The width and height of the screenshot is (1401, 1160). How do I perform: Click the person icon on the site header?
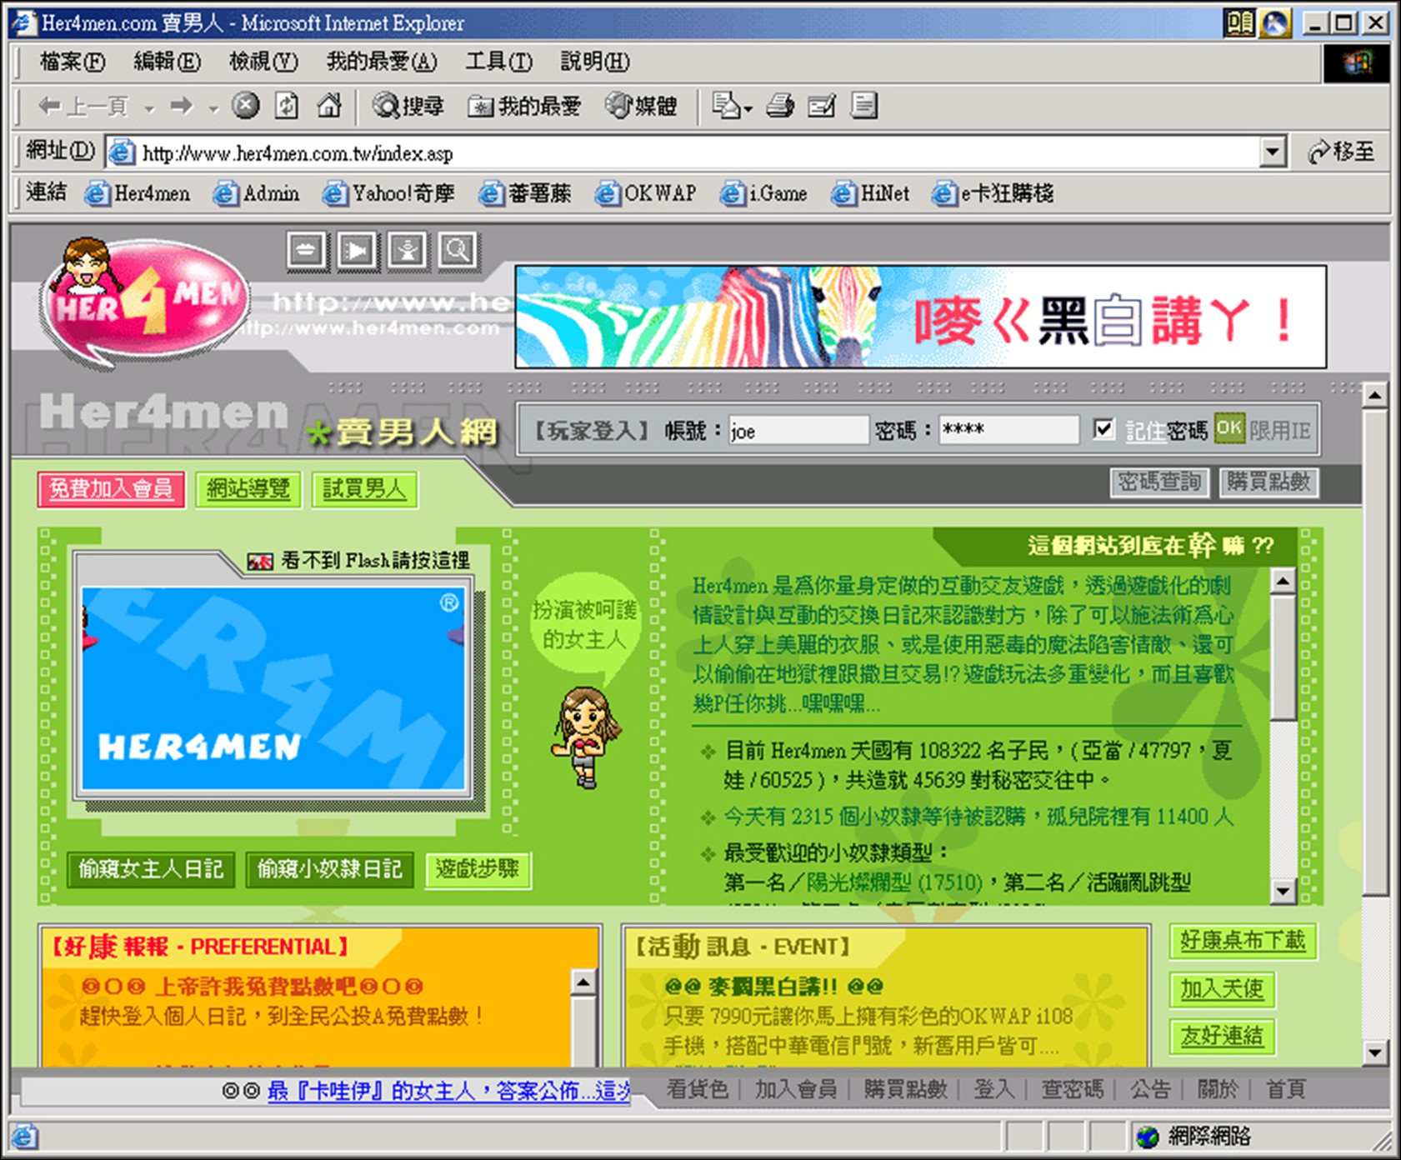click(408, 250)
